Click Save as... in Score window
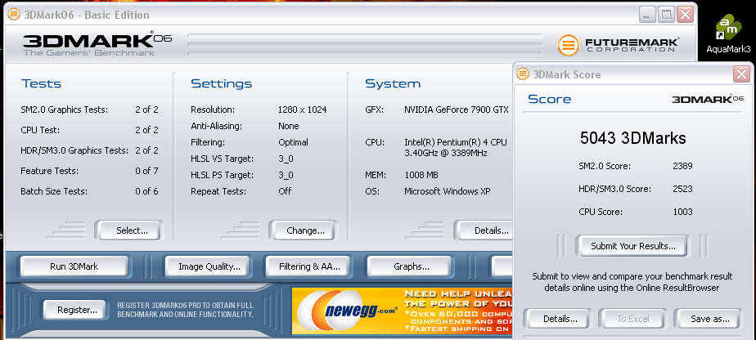Viewport: 756px width, 340px height. click(709, 319)
